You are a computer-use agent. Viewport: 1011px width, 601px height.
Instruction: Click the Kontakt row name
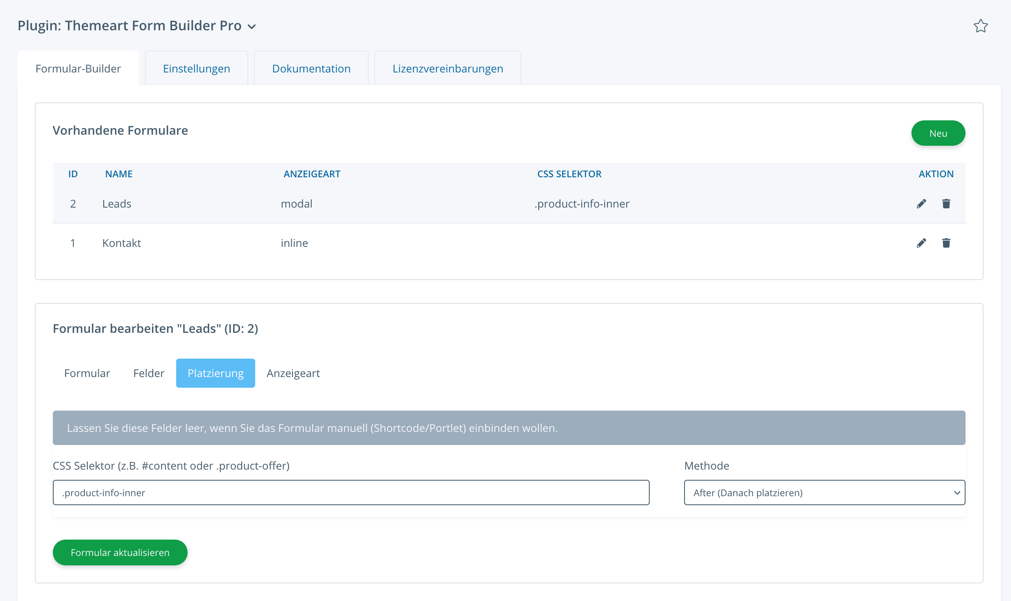pos(122,243)
